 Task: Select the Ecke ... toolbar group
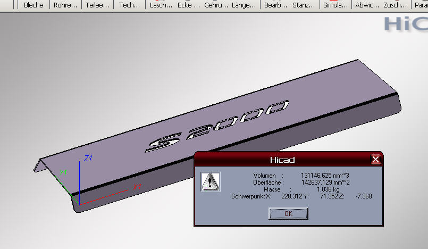(x=188, y=5)
